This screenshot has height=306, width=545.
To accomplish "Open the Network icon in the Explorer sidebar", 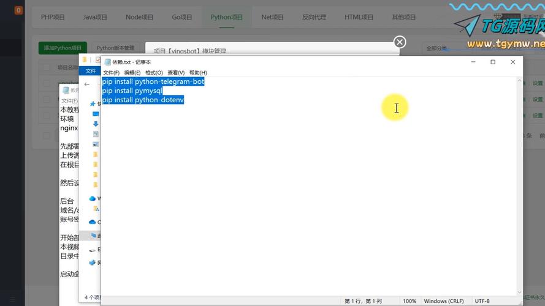I will 92,263.
